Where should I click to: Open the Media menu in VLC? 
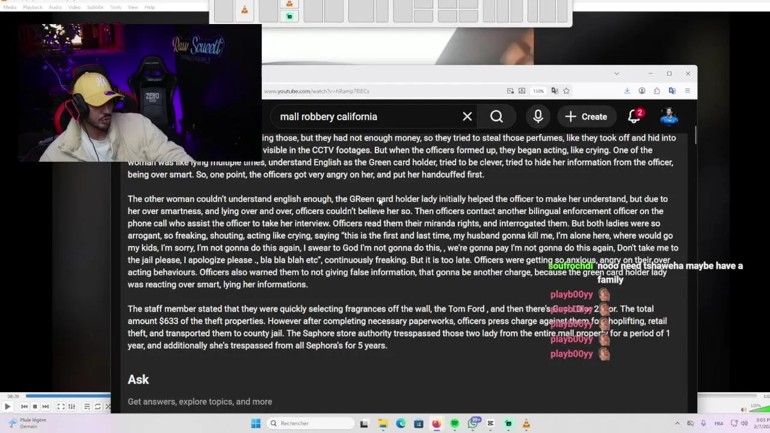coord(10,7)
